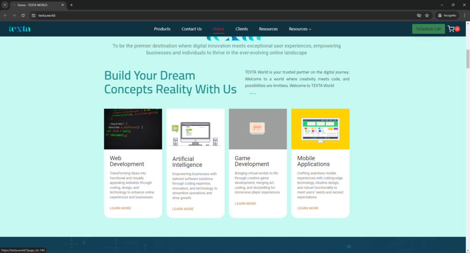Image resolution: width=470 pixels, height=253 pixels.
Task: Go back using browser back arrow
Action: (6, 15)
